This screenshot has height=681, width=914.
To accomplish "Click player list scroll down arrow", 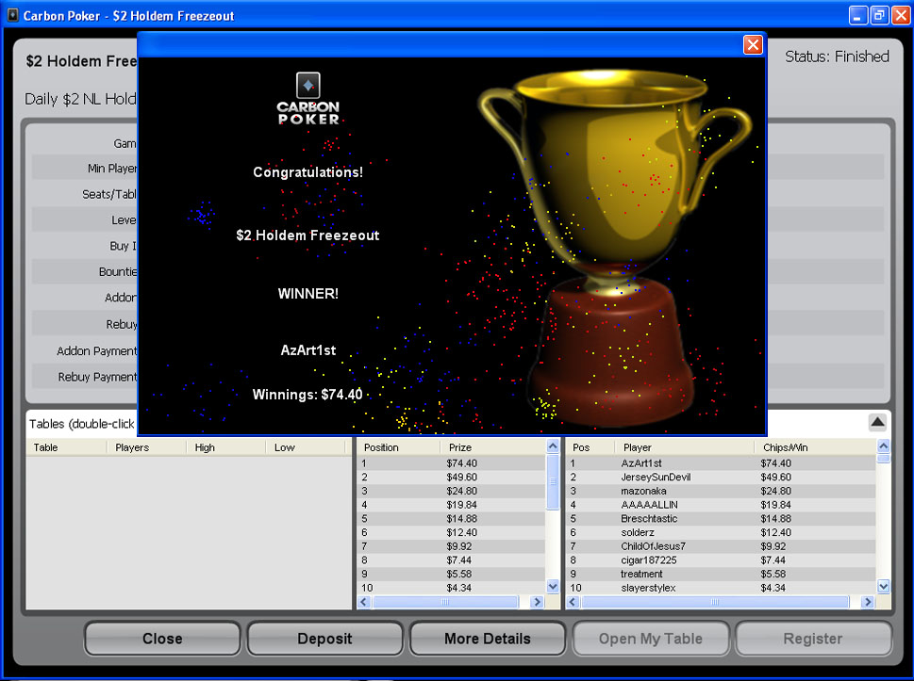I will [884, 586].
